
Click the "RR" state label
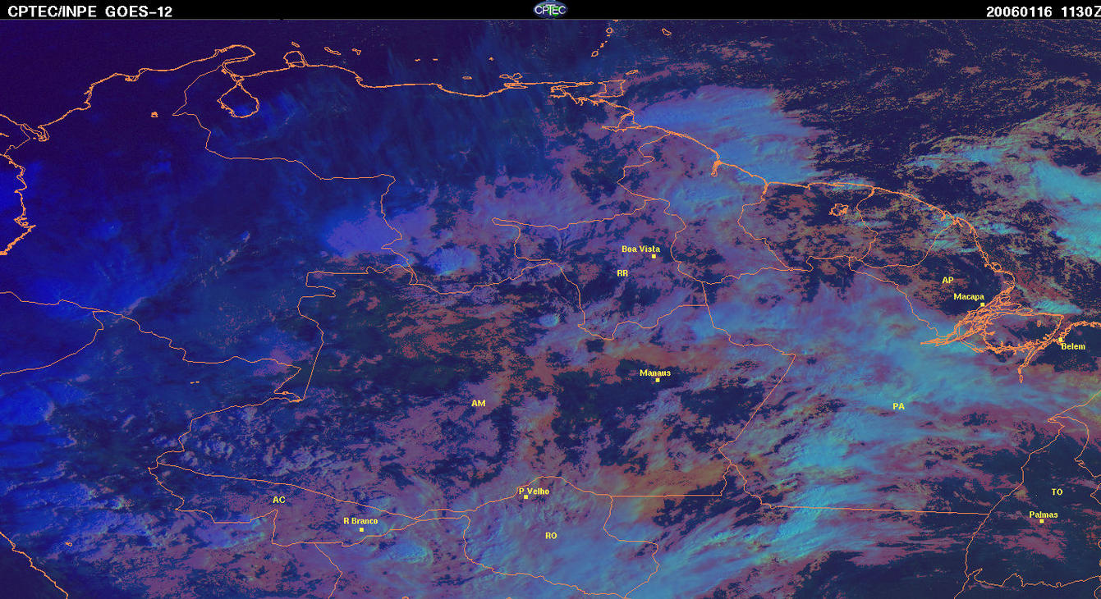(x=622, y=272)
